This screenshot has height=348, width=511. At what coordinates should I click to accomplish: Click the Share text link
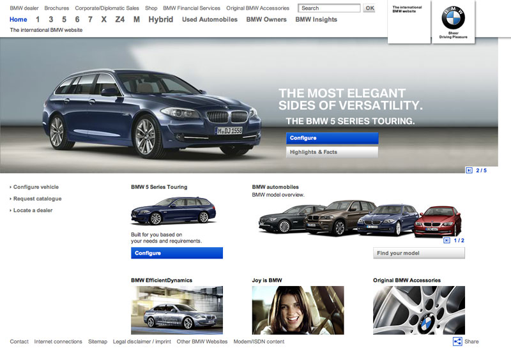pos(471,342)
